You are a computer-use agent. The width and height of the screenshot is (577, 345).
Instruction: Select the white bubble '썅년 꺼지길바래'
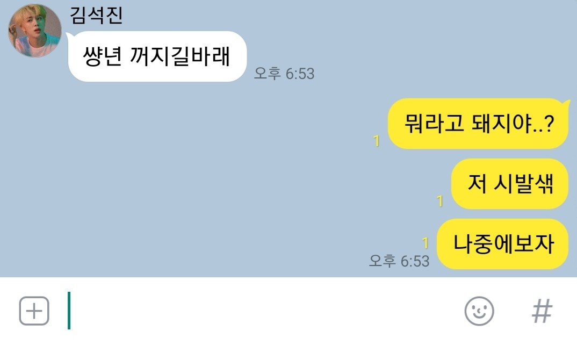[x=157, y=56]
